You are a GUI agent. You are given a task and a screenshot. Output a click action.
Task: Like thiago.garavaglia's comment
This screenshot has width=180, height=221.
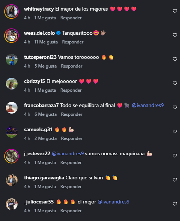(175, 180)
